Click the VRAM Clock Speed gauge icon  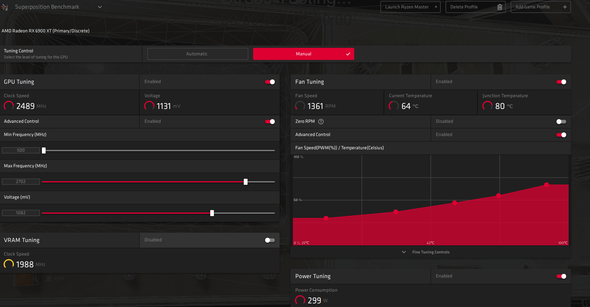pyautogui.click(x=9, y=264)
